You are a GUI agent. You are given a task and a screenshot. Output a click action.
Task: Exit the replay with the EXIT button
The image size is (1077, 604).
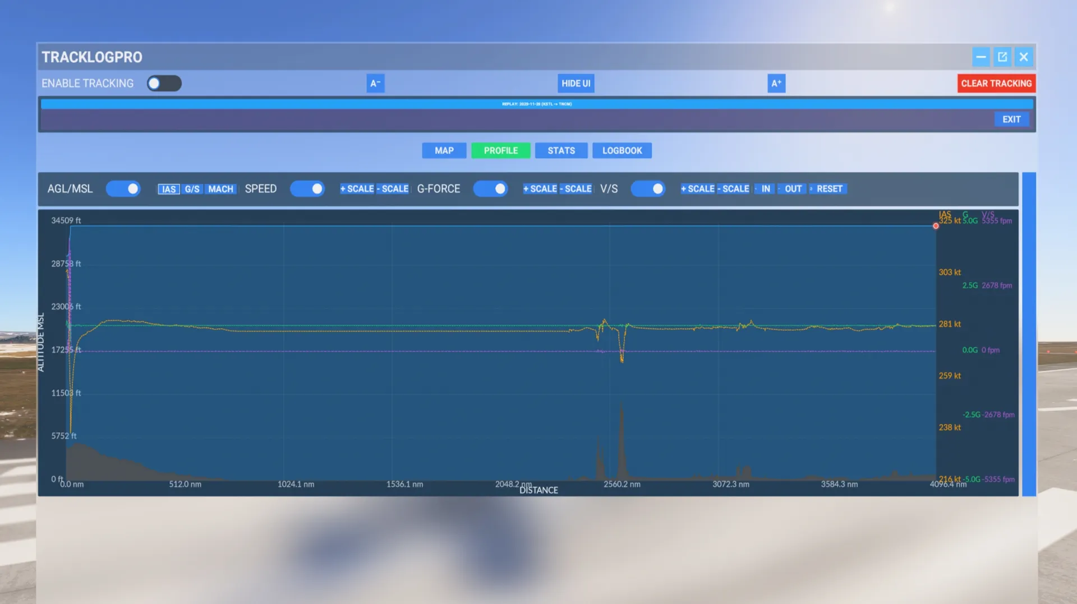tap(1011, 119)
